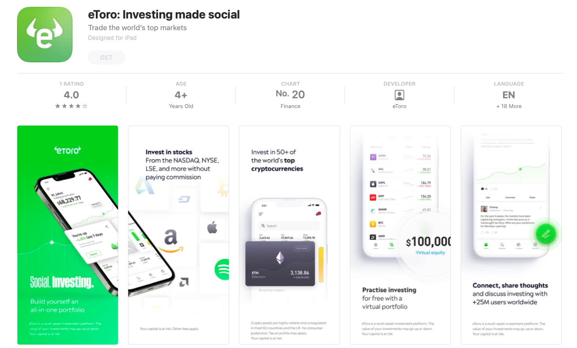Open the Connect, share thoughts screenshot
The width and height of the screenshot is (577, 348).
pos(511,235)
